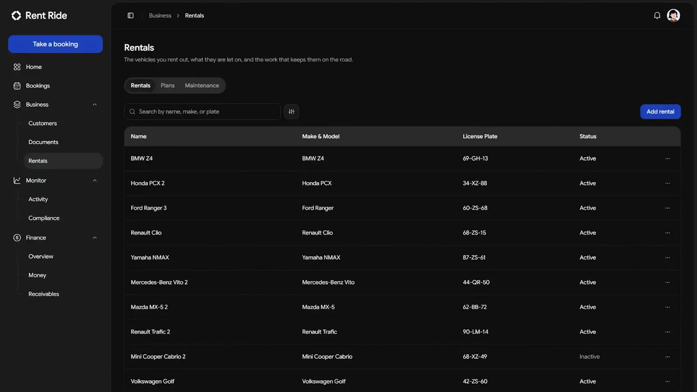This screenshot has width=697, height=392.
Task: Click the Business layers icon
Action: coord(17,105)
